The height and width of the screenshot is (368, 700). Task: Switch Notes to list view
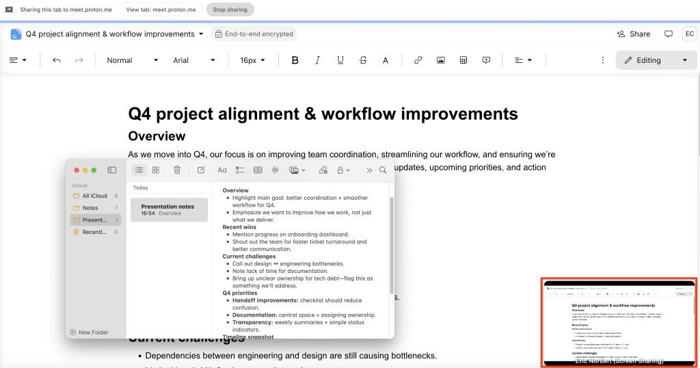click(139, 170)
